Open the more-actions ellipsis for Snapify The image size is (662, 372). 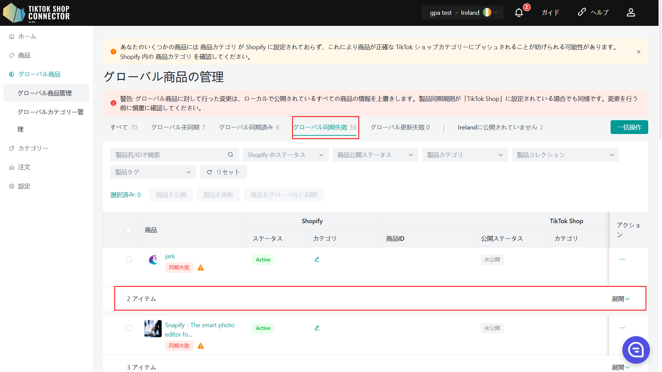pyautogui.click(x=622, y=328)
